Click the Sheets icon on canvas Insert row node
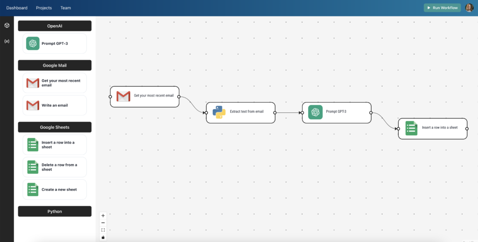 tap(411, 128)
